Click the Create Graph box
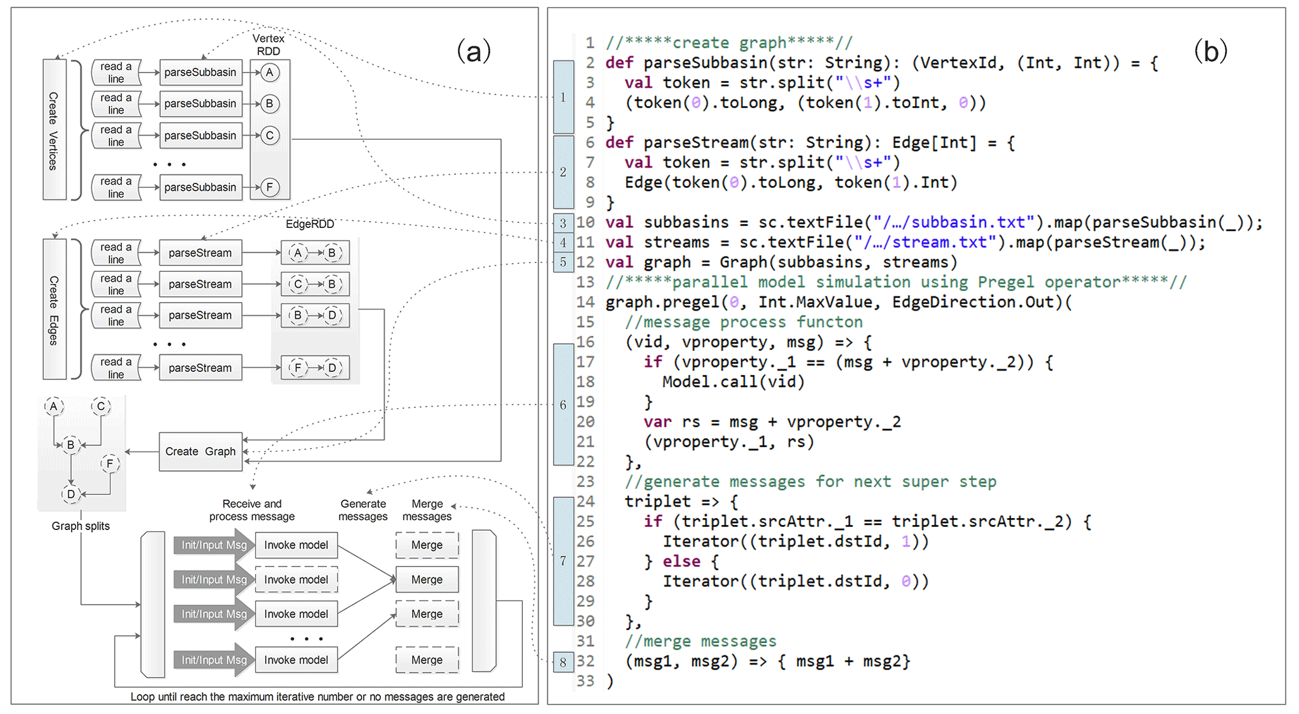Image resolution: width=1299 pixels, height=714 pixels. (200, 452)
